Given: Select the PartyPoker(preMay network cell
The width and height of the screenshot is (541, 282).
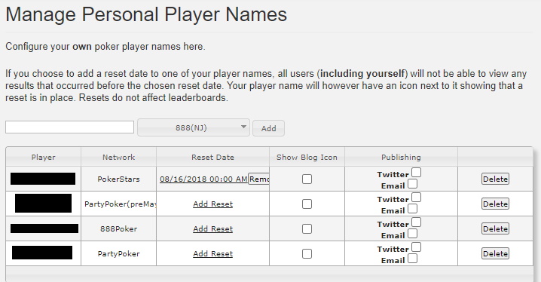Looking at the screenshot, I should [x=119, y=204].
